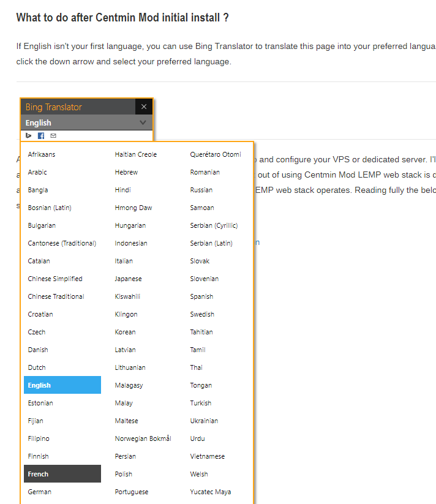Share via Facebook icon in translator widget
The width and height of the screenshot is (436, 504).
click(x=41, y=135)
